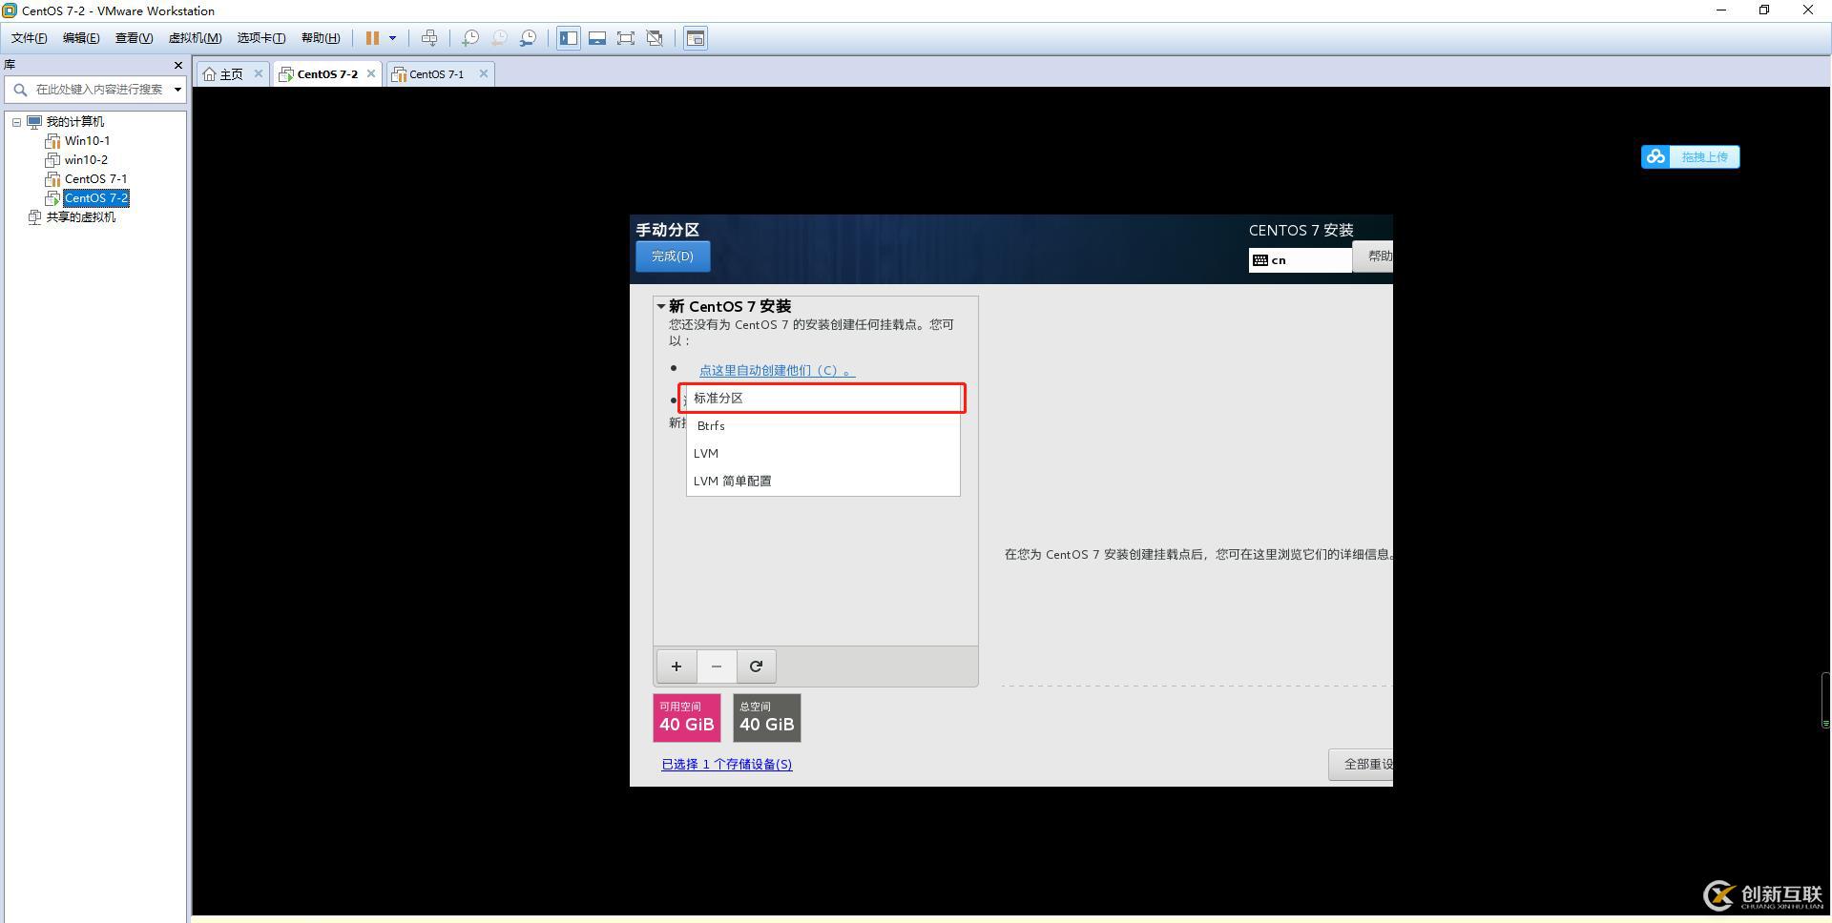Add a new mount point with plus button
The image size is (1832, 923).
click(677, 667)
